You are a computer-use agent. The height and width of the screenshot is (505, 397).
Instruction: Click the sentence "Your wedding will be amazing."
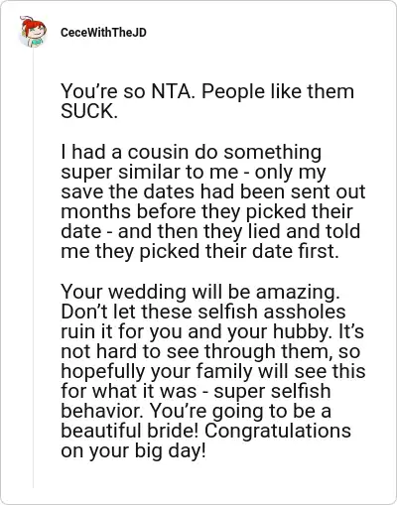tap(200, 292)
